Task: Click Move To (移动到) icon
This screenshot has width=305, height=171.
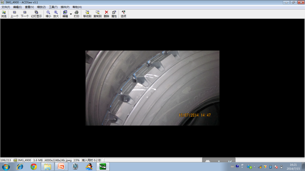Action: point(87,14)
